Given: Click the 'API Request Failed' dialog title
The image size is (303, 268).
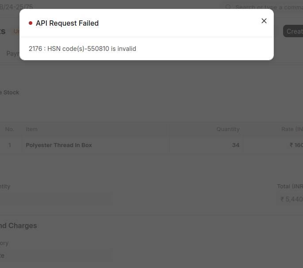Looking at the screenshot, I should [x=67, y=23].
